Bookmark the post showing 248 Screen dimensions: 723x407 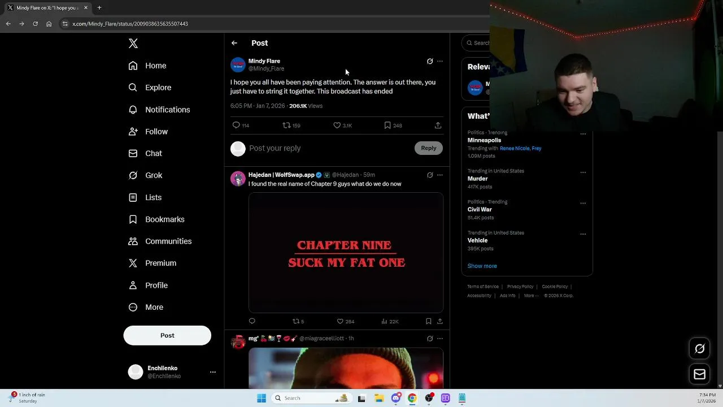tap(393, 125)
